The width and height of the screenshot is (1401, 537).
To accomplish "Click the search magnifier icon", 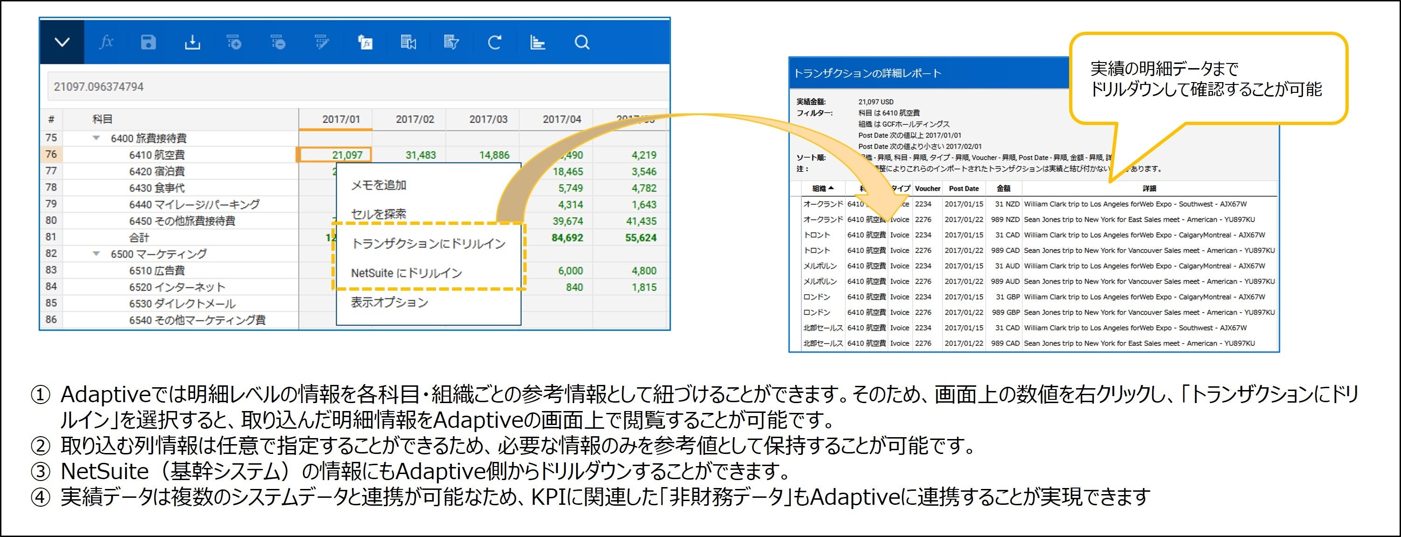I will click(581, 42).
